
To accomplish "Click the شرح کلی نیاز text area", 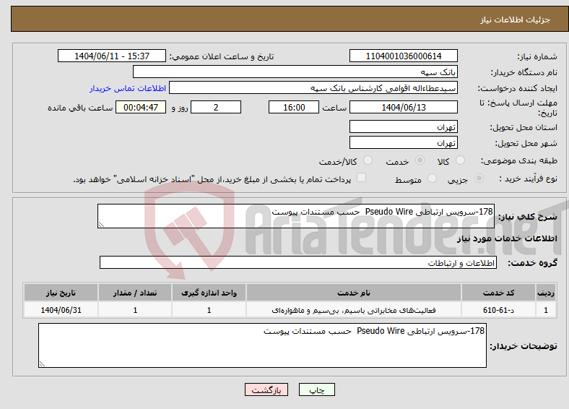I will pyautogui.click(x=296, y=216).
